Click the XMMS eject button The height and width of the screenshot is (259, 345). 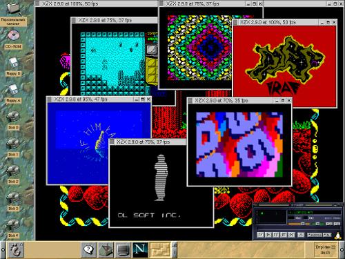[x=301, y=235]
